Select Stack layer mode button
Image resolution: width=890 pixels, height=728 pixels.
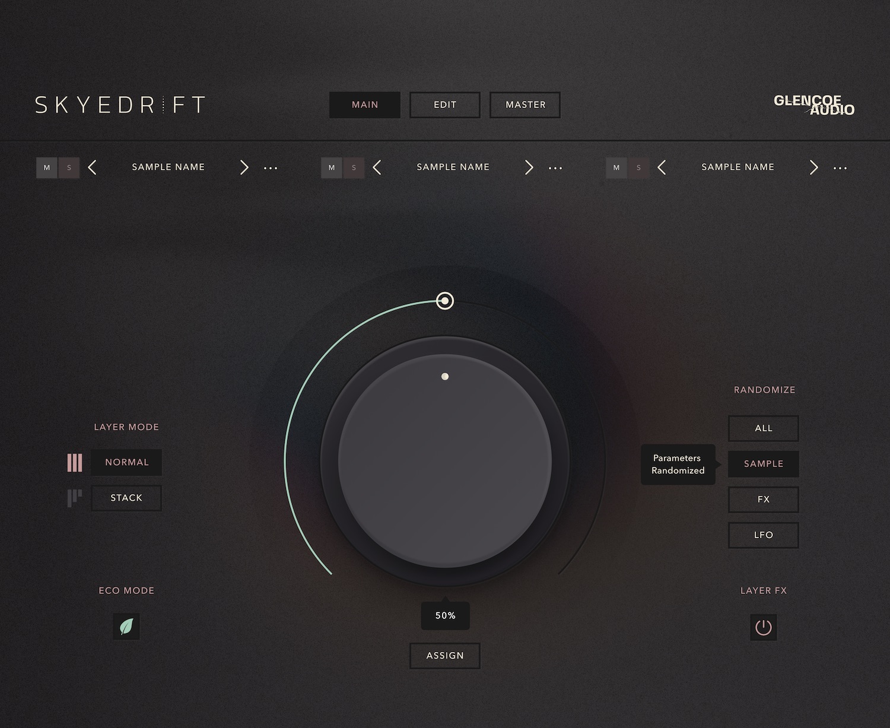[126, 498]
